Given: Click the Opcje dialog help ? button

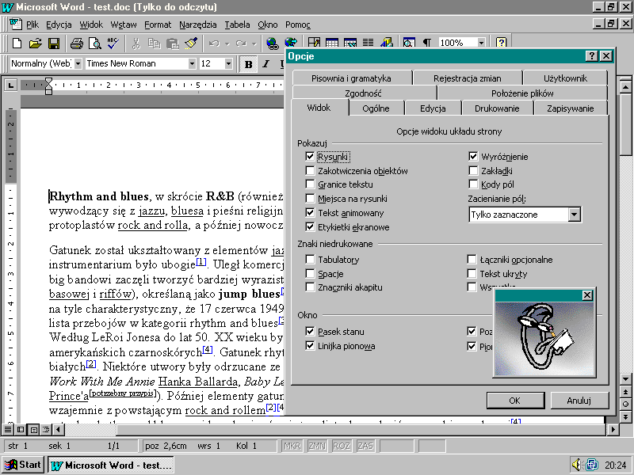Looking at the screenshot, I should [591, 55].
